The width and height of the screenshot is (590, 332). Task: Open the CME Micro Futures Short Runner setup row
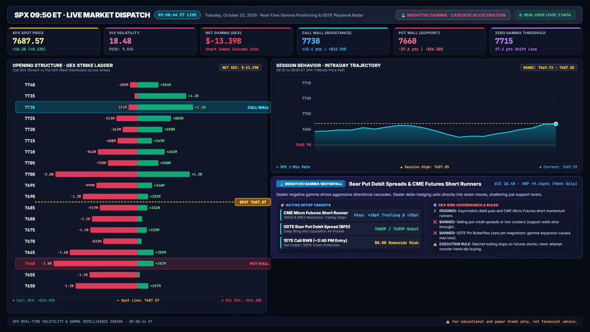(350, 215)
